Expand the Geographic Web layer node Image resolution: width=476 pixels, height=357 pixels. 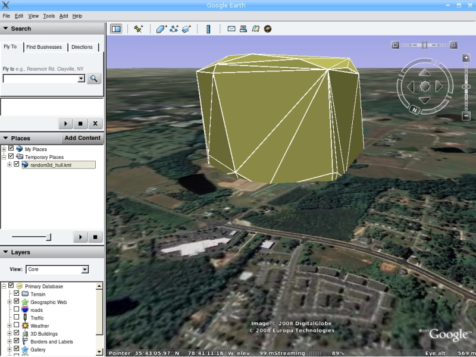10,302
